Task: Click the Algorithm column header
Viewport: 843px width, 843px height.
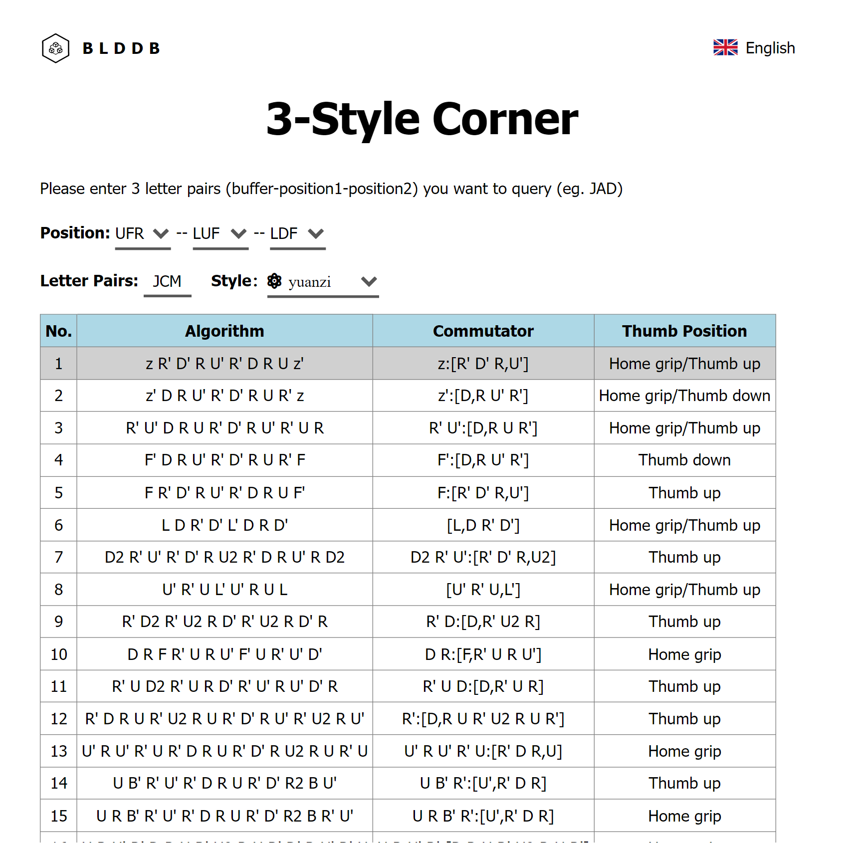Action: click(x=224, y=331)
